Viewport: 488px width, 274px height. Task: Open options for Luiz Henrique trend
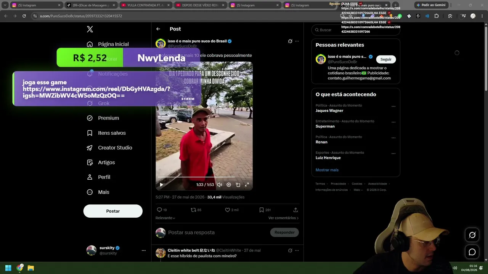click(x=393, y=154)
